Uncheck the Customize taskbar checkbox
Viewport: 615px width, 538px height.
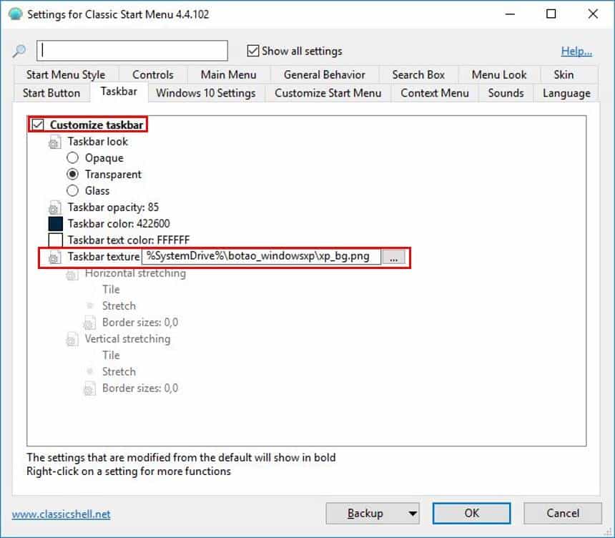tap(38, 124)
